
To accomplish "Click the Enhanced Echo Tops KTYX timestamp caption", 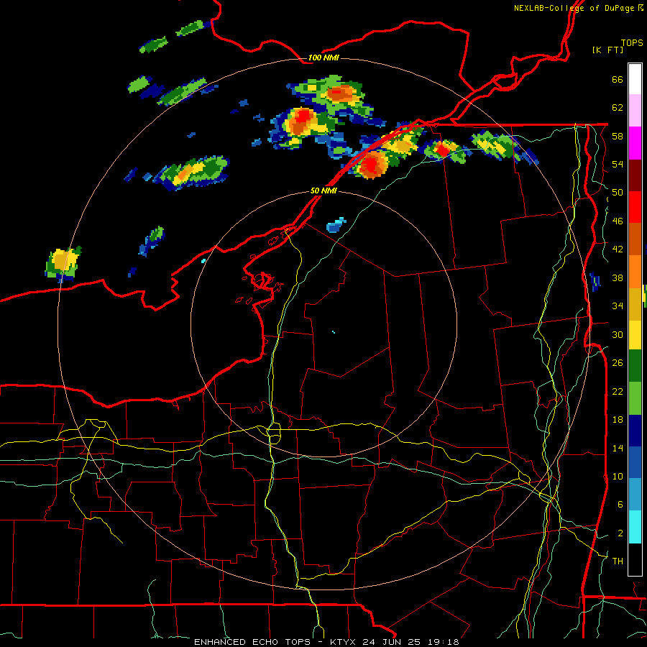I will (x=326, y=642).
